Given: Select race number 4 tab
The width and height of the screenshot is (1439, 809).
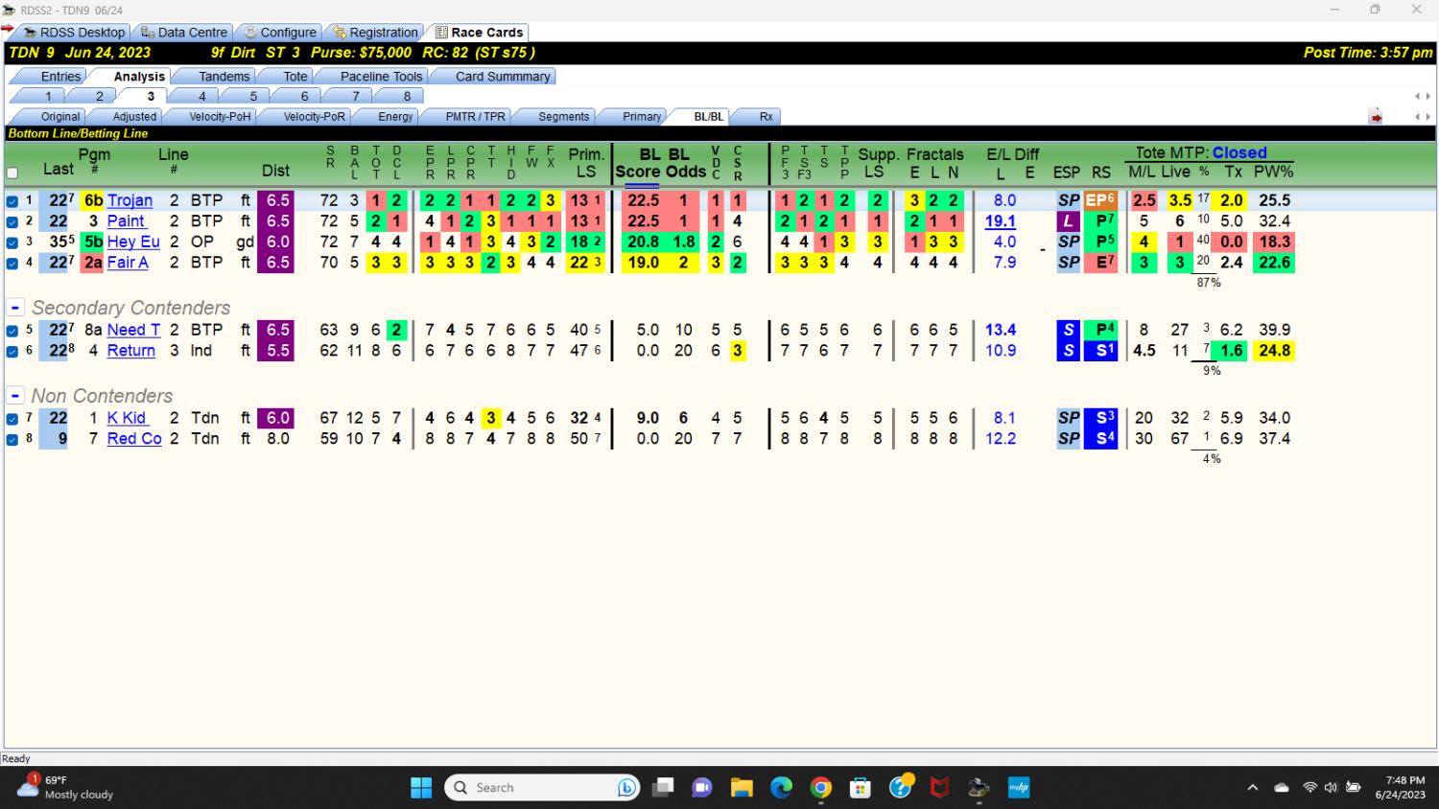Looking at the screenshot, I should (x=201, y=96).
